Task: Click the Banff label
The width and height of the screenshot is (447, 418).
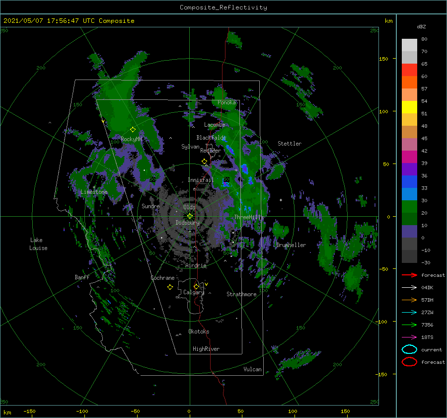Action: click(x=82, y=277)
